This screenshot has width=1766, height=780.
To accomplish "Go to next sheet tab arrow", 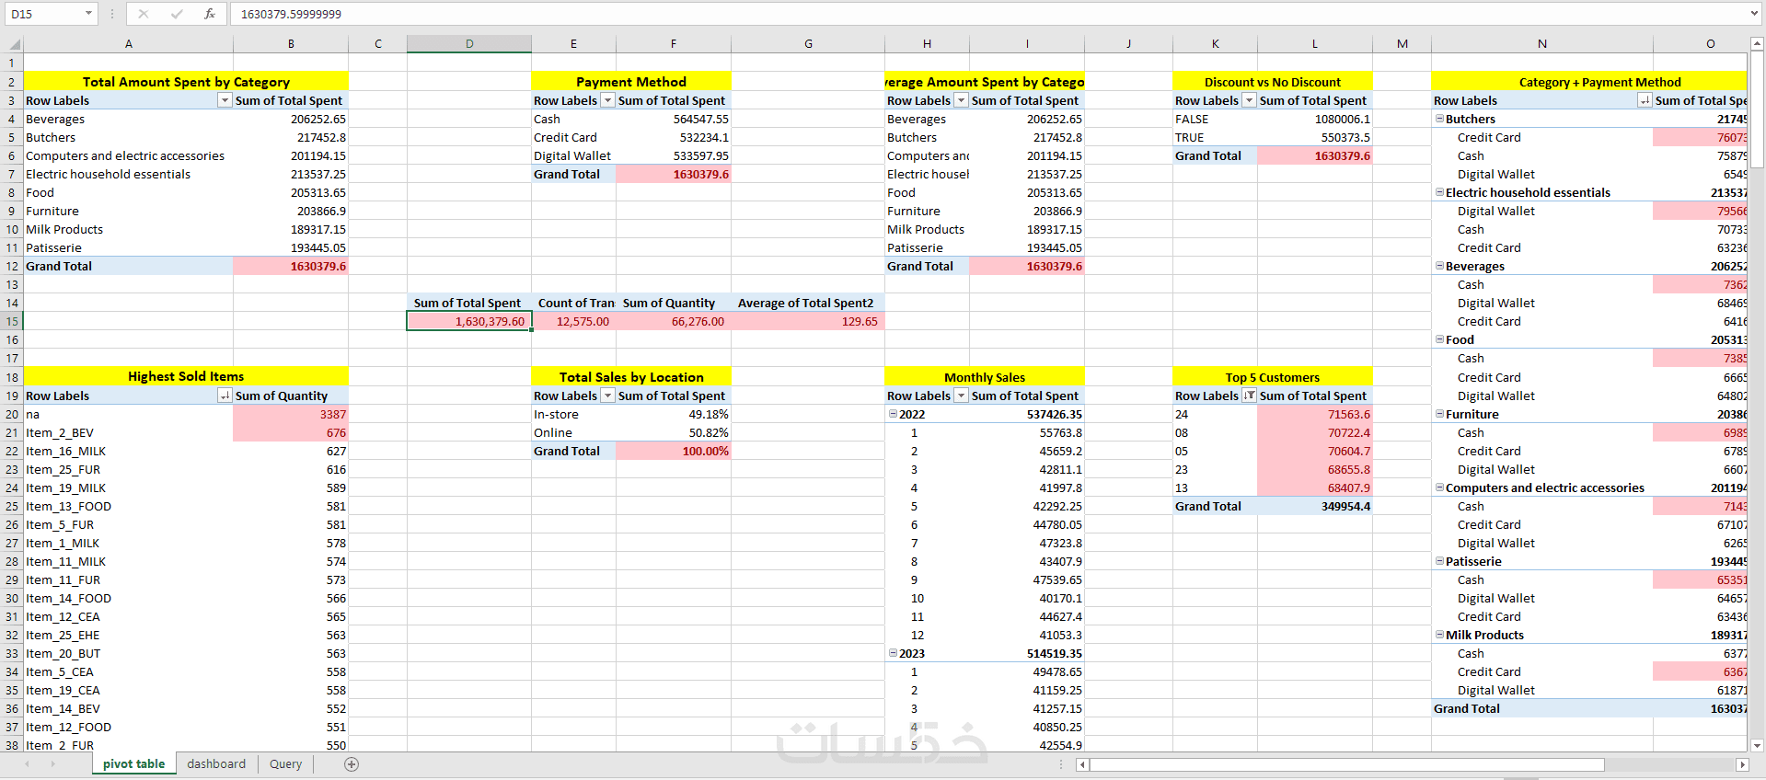I will click(x=52, y=764).
